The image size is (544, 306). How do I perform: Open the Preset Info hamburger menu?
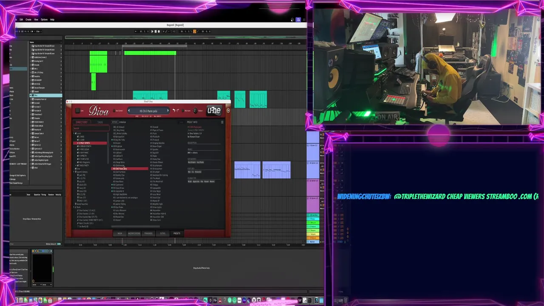pos(222,122)
